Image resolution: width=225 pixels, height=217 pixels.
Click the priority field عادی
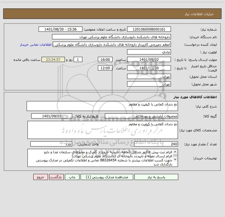[149, 52]
